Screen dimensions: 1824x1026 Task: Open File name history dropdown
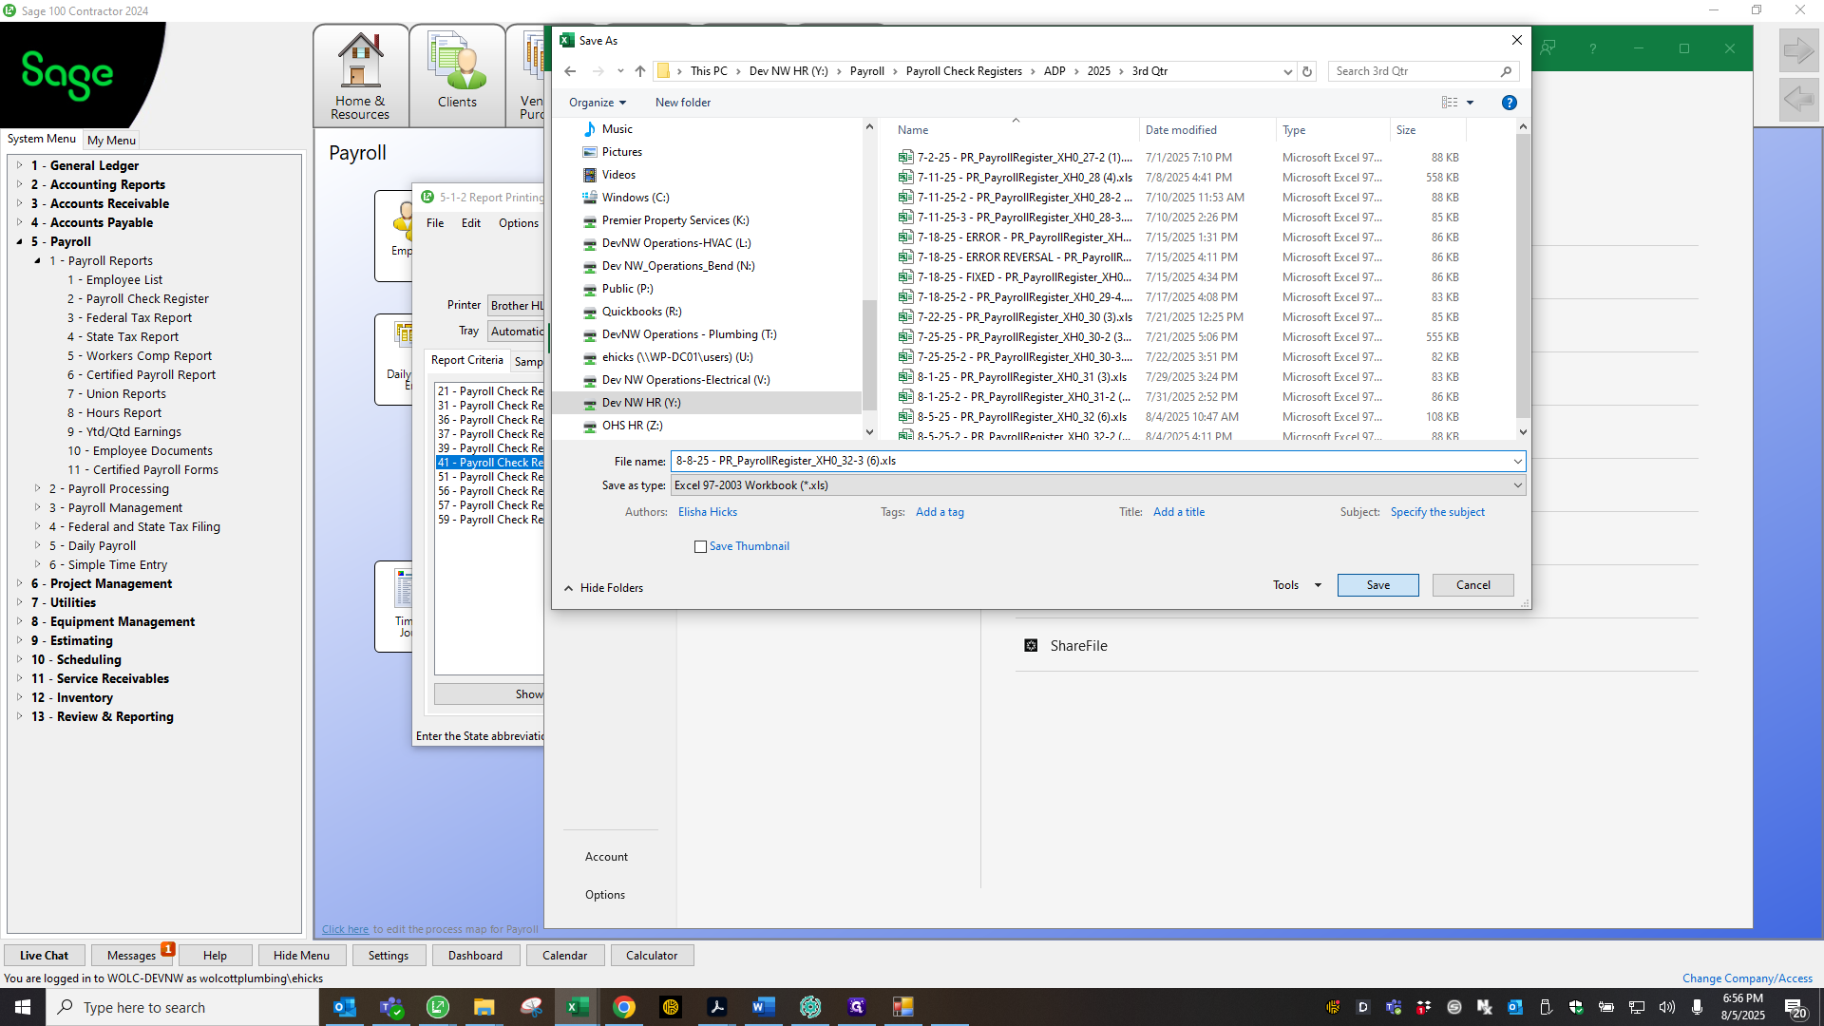coord(1517,461)
